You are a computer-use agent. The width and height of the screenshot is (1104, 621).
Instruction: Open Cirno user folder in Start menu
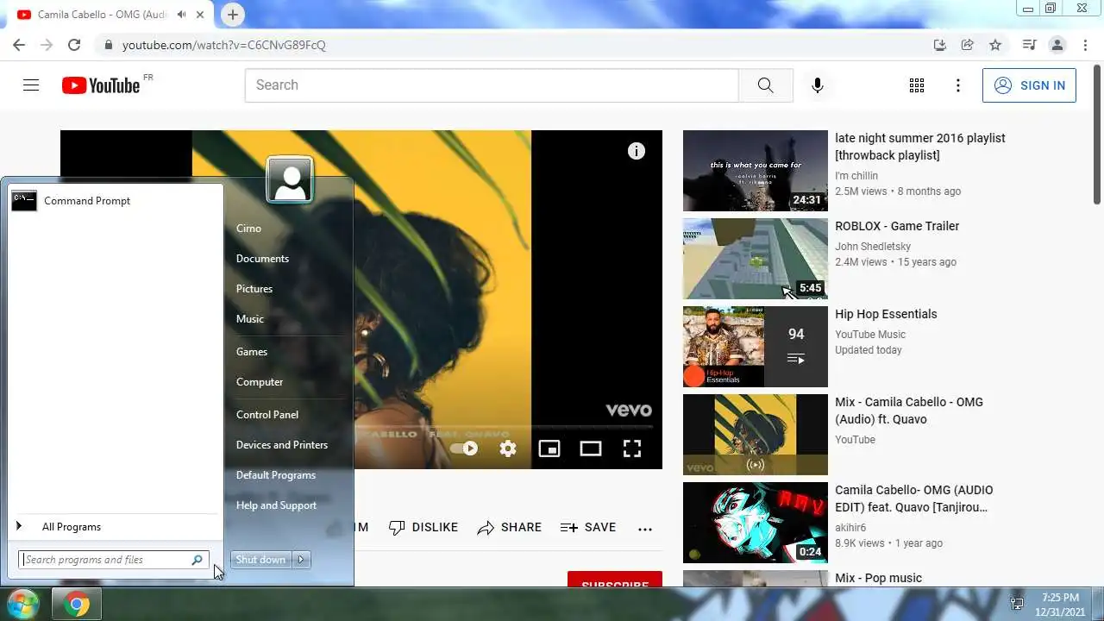click(x=248, y=229)
